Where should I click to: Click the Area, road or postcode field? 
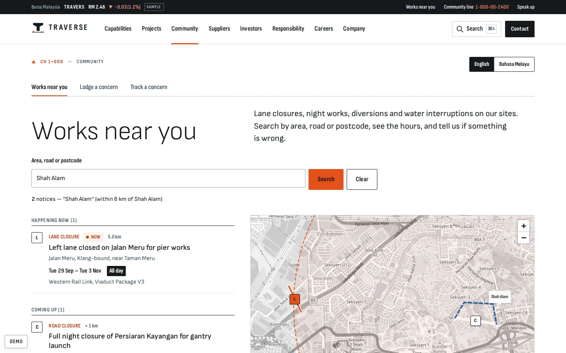[x=168, y=178]
